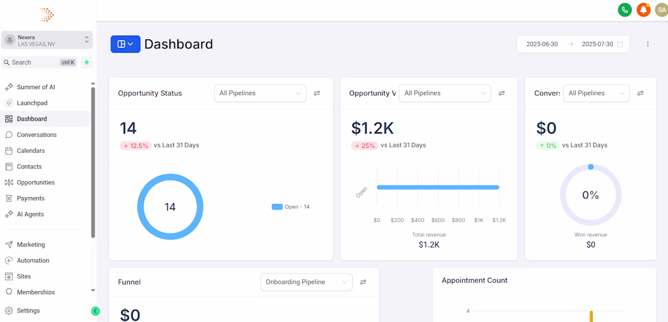Open All Pipelines dropdown in Opportunity Status

pyautogui.click(x=261, y=93)
